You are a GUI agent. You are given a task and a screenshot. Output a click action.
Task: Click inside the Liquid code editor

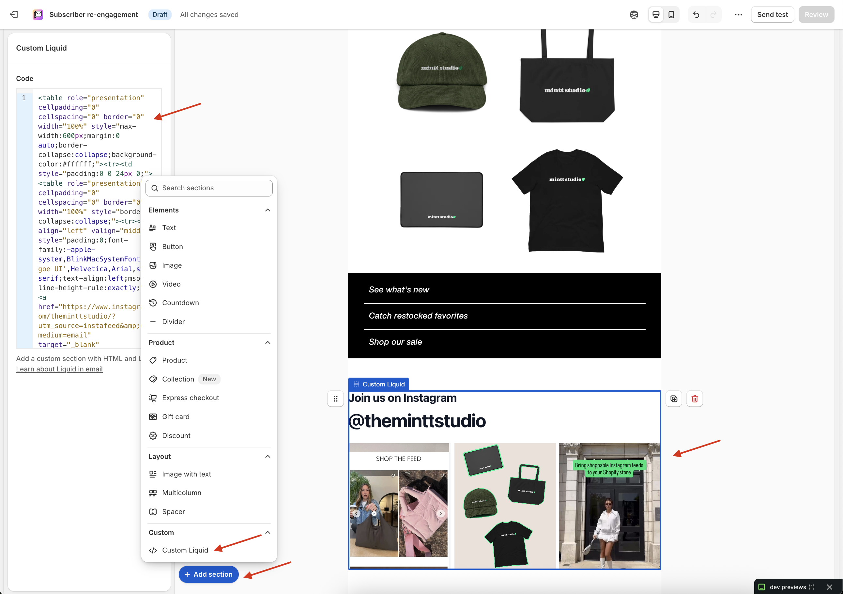tap(88, 219)
